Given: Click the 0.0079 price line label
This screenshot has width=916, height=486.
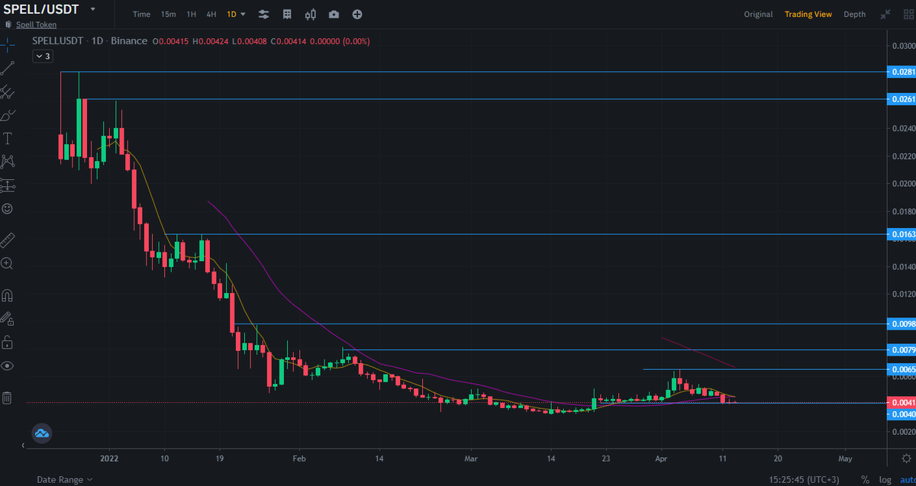Looking at the screenshot, I should [901, 349].
